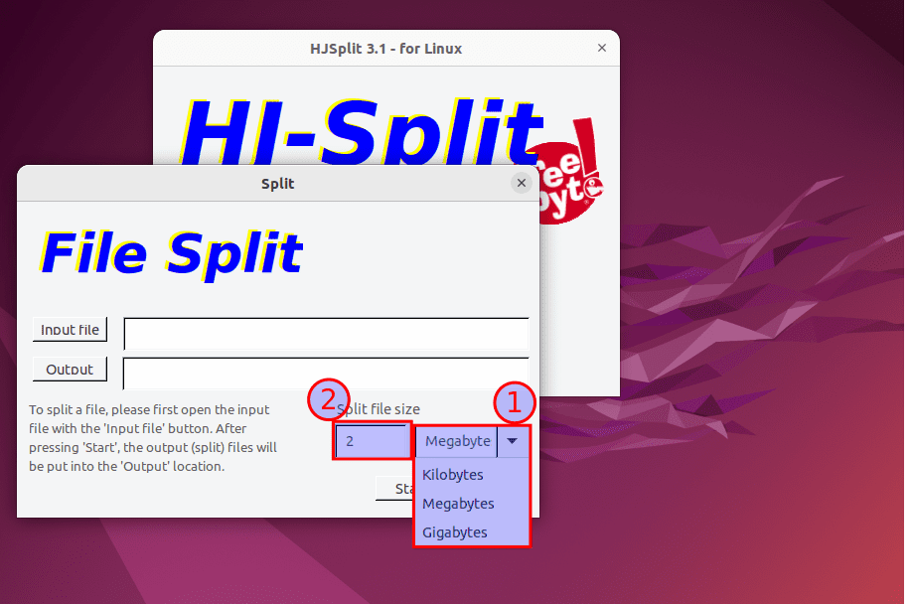Viewport: 913px width, 604px height.
Task: Click the HJSplit 3.1 - for Linux title bar
Action: pos(386,49)
